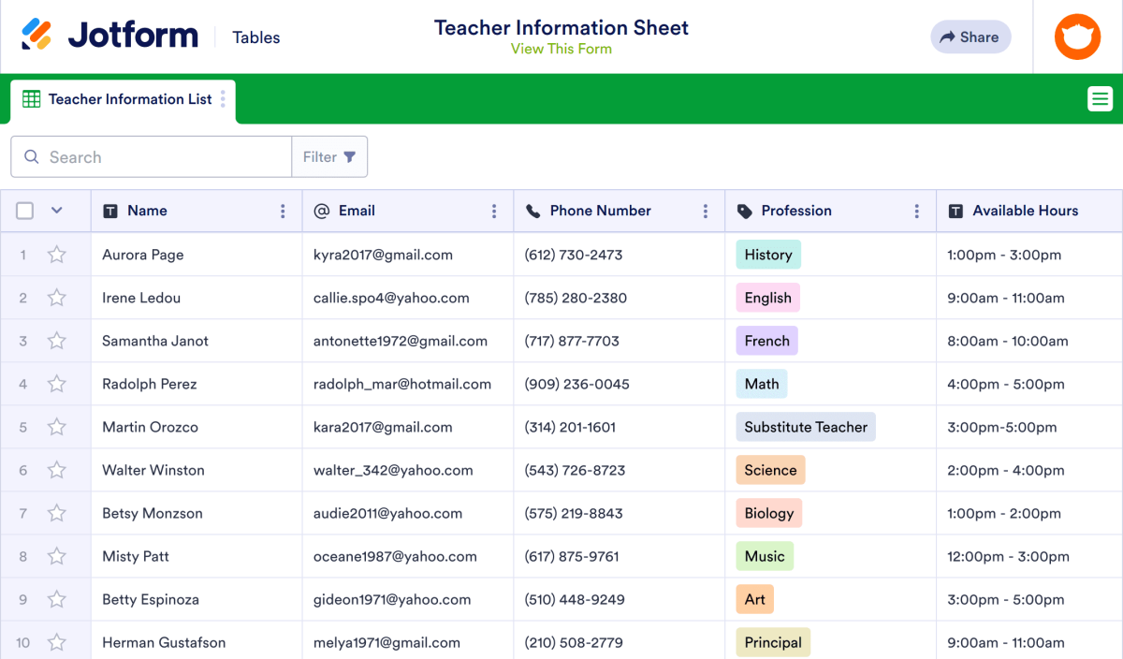Click the T text icon in the Name header
This screenshot has width=1123, height=659.
tap(109, 211)
